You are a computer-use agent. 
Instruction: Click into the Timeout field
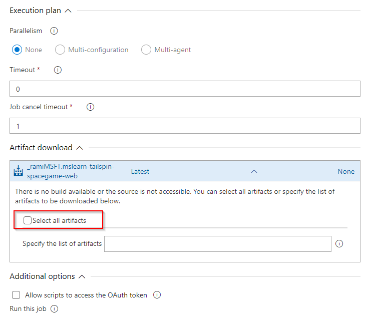(x=185, y=89)
